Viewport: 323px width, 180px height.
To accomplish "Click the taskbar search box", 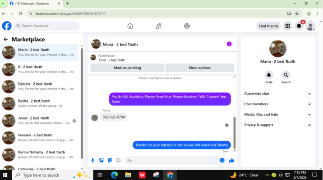I will [x=52, y=175].
